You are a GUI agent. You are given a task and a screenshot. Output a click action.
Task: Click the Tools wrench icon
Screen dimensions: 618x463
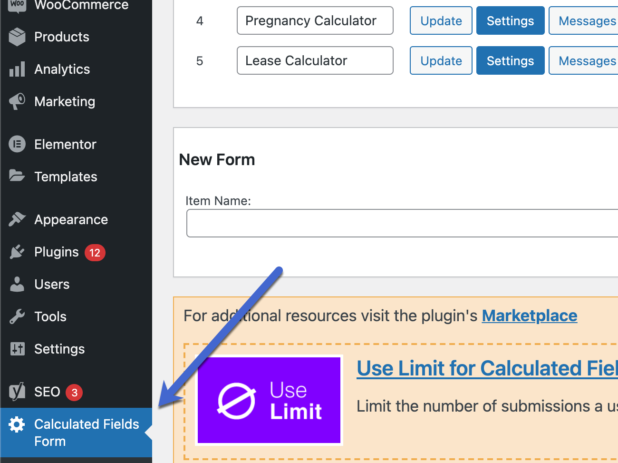(17, 316)
